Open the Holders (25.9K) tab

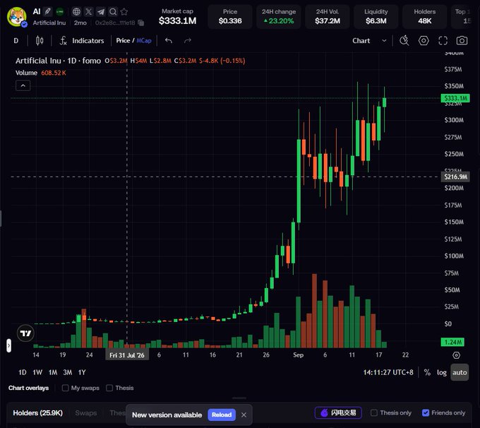tap(37, 412)
